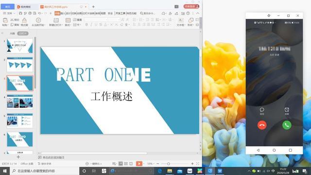Click the missing fonts (缺失字体) status entry
The width and height of the screenshot is (311, 175).
(x=45, y=164)
